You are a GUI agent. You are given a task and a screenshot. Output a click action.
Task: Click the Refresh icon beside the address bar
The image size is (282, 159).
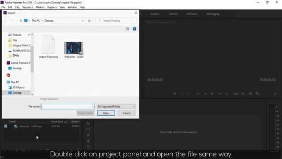89,21
